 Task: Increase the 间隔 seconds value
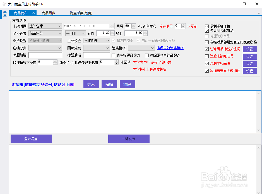[x=133, y=25]
